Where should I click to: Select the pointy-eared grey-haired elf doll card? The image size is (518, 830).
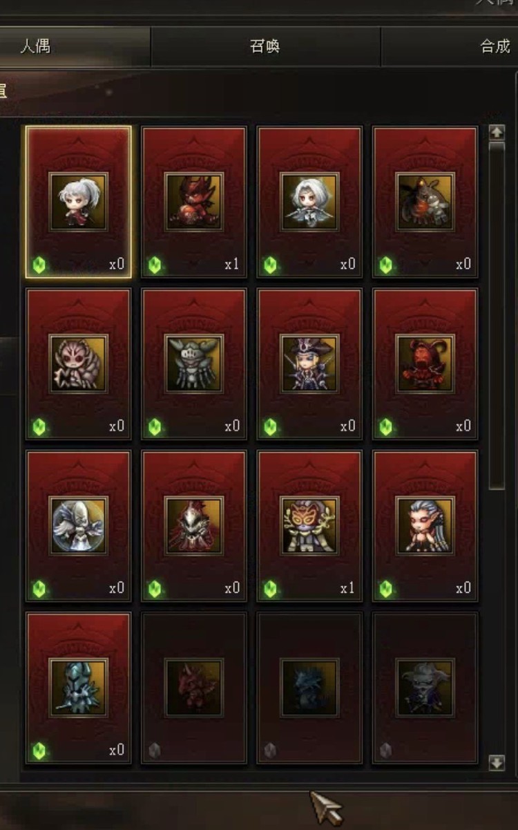pos(425,526)
